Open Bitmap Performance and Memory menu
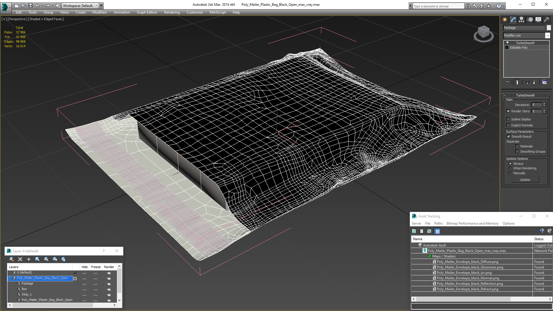Viewport: 553px width, 311px height. (x=472, y=223)
